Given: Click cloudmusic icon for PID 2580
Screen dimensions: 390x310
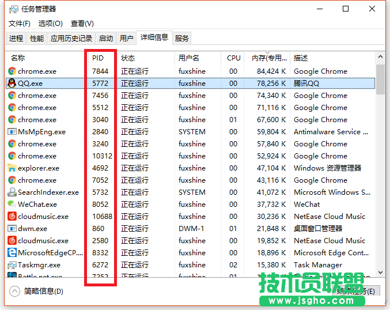Looking at the screenshot, I should click(12, 241).
